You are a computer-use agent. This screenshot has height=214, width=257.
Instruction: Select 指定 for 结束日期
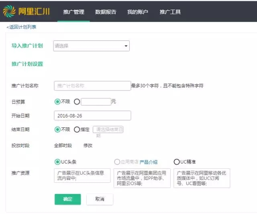[x=77, y=129]
